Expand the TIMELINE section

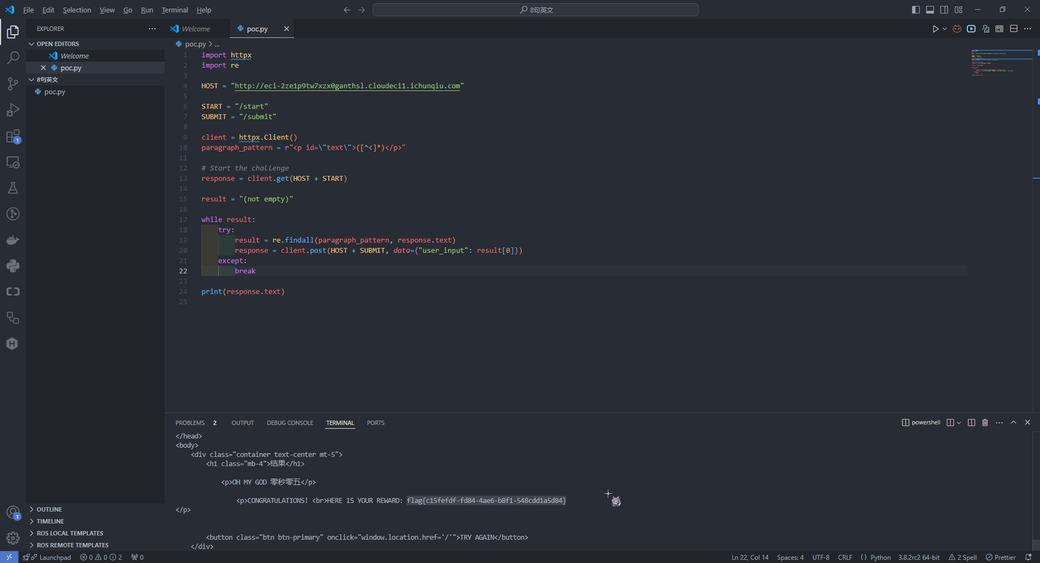pos(50,521)
